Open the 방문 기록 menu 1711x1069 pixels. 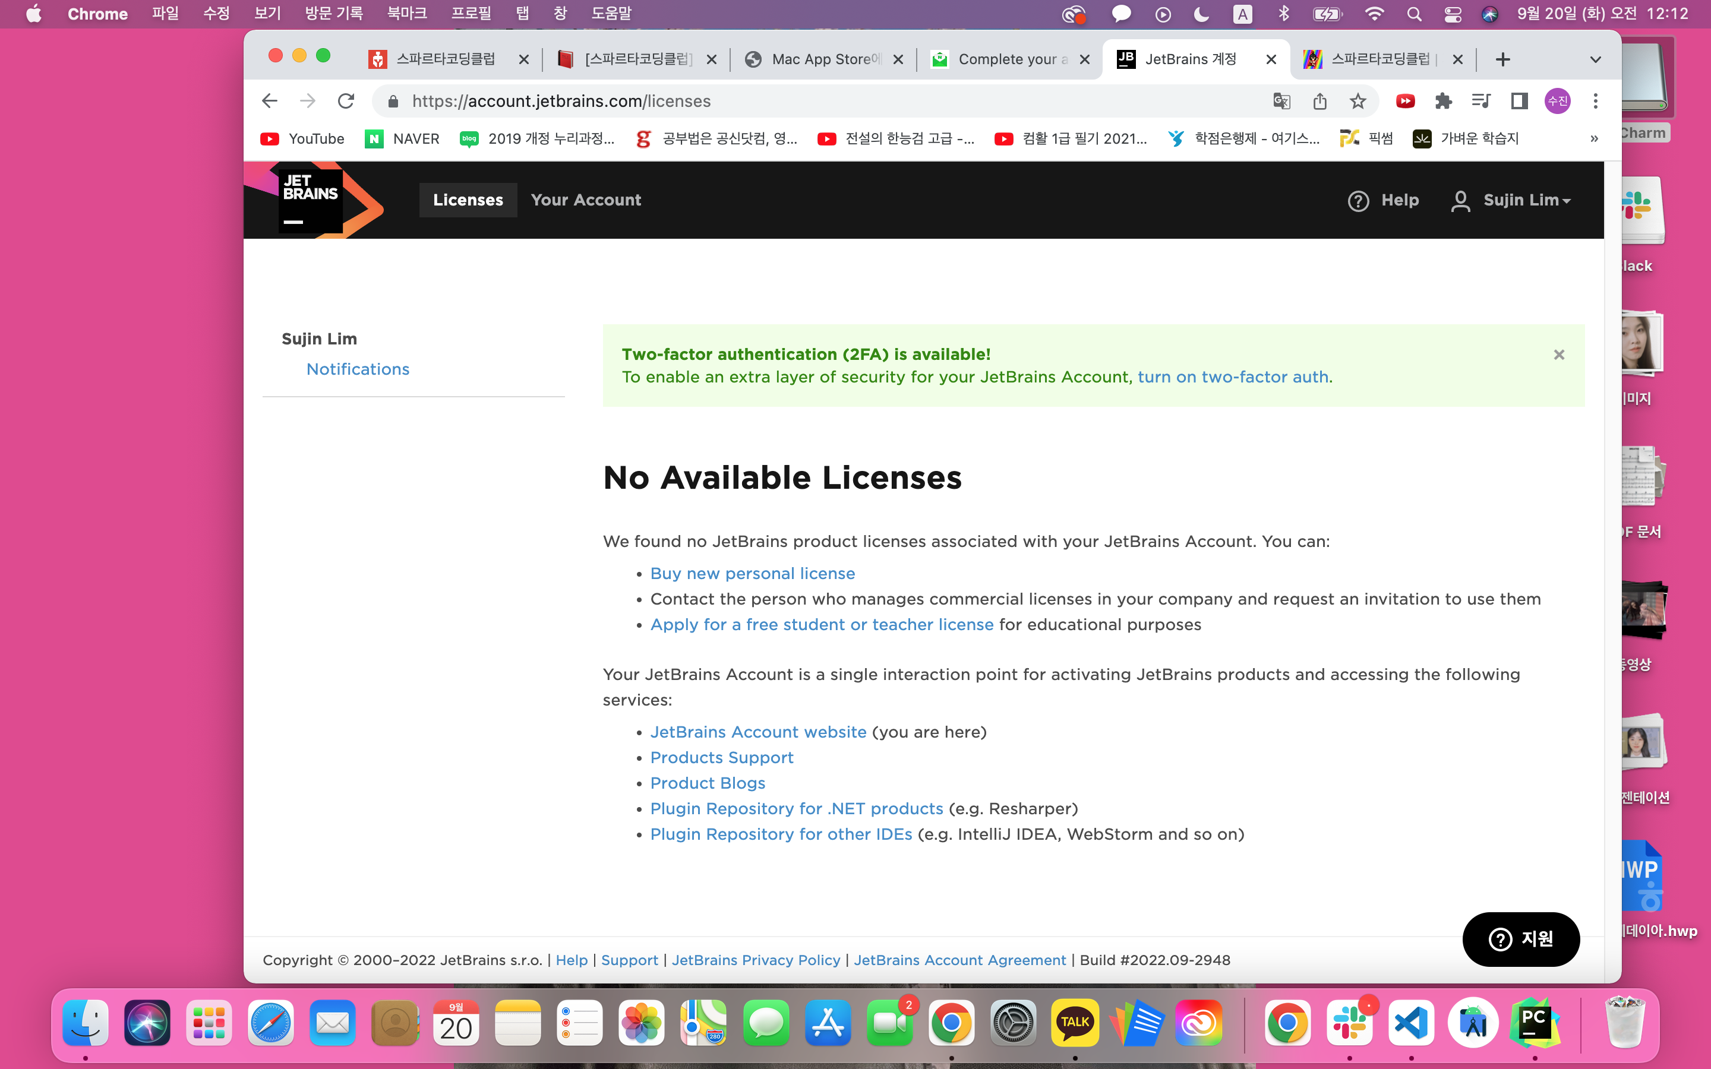[334, 14]
